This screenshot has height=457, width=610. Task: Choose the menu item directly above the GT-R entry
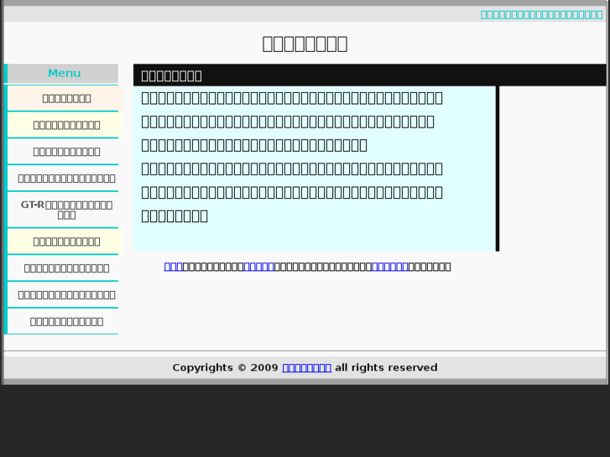point(66,178)
